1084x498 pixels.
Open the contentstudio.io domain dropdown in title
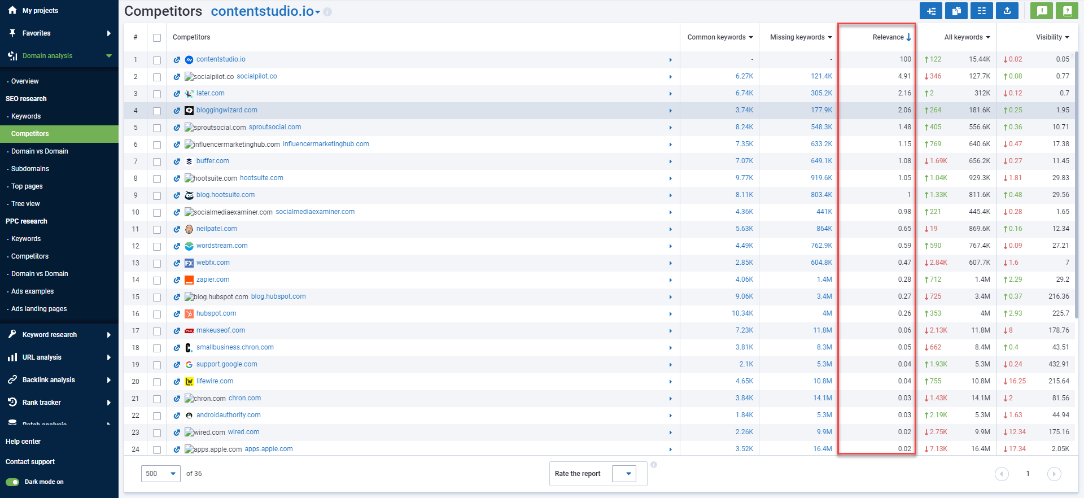tap(318, 12)
